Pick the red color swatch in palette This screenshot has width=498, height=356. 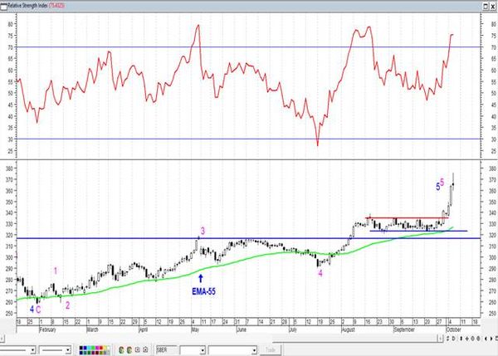(100, 348)
